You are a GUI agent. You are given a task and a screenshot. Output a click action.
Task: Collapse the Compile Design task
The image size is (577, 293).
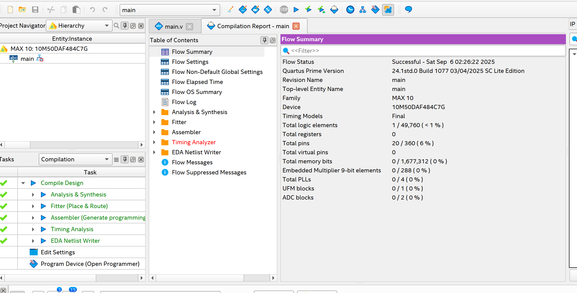click(23, 183)
